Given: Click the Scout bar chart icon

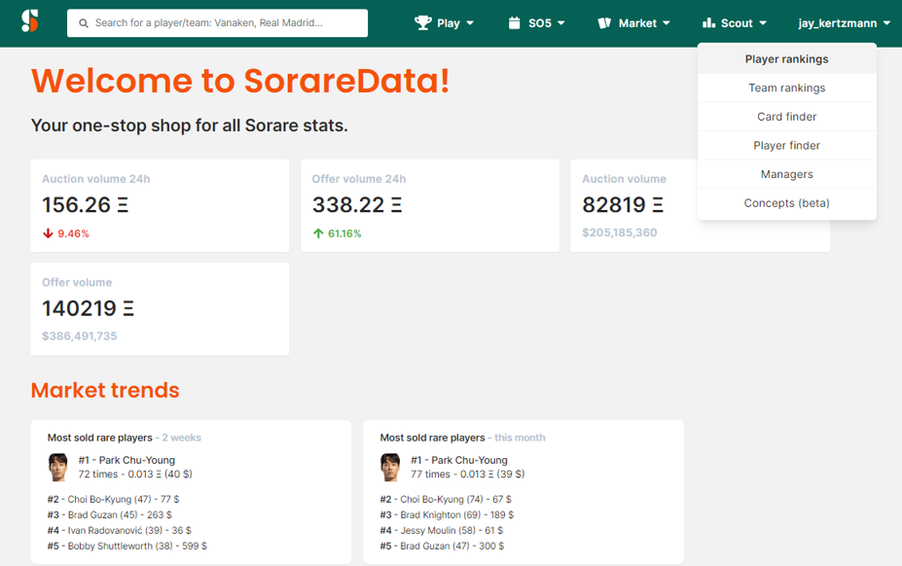Looking at the screenshot, I should 708,23.
